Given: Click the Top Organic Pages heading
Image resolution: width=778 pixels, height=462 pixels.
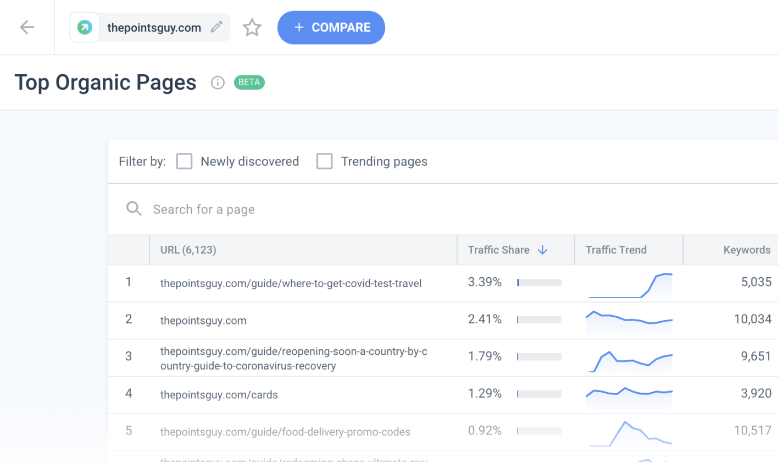Looking at the screenshot, I should tap(105, 82).
